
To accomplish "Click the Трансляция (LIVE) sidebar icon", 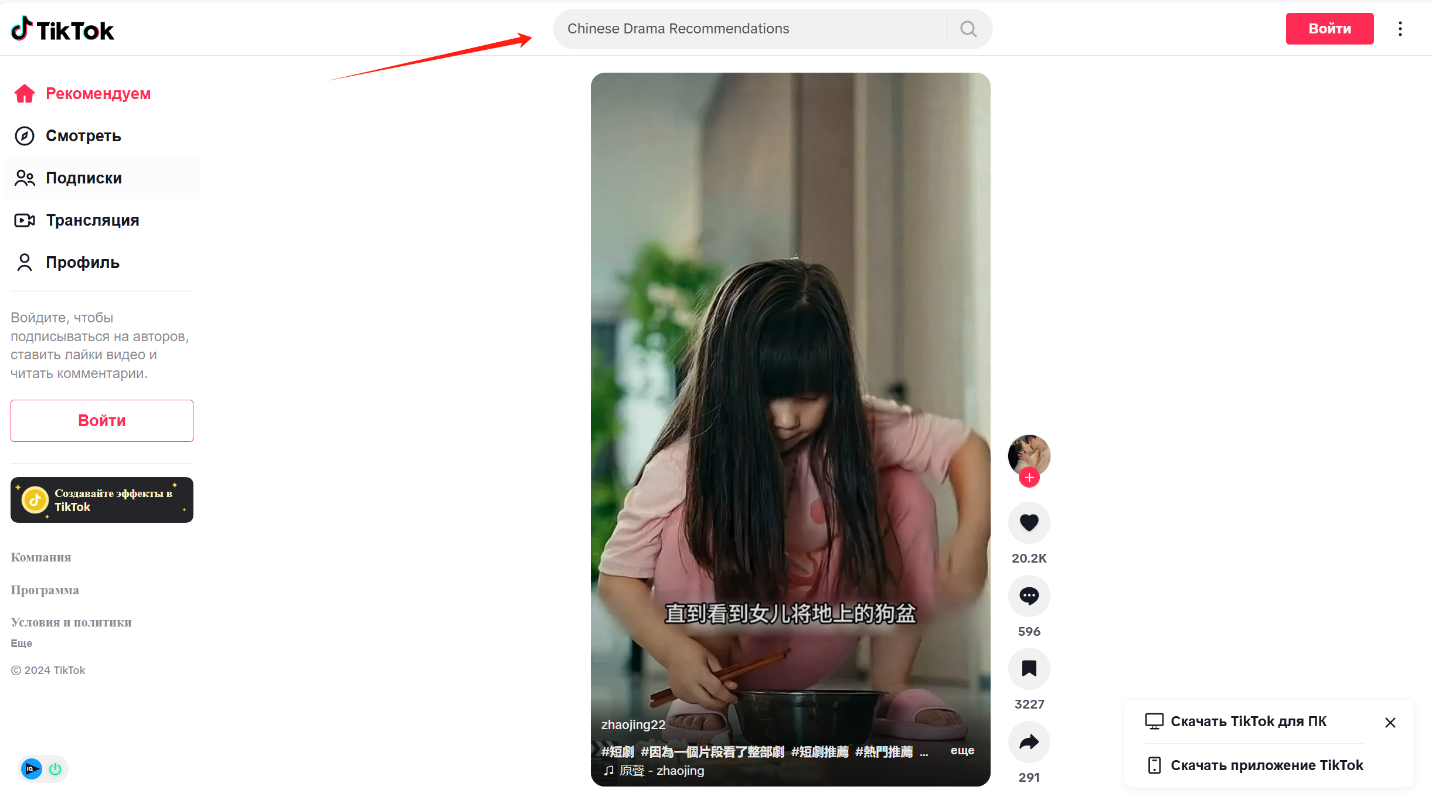I will click(26, 220).
